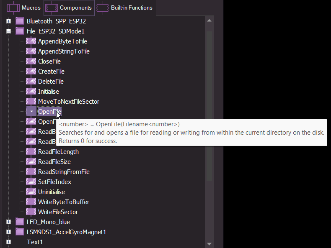Select the ReadStringFromFile macro
Viewport: 331px width, 248px height.
tap(64, 172)
